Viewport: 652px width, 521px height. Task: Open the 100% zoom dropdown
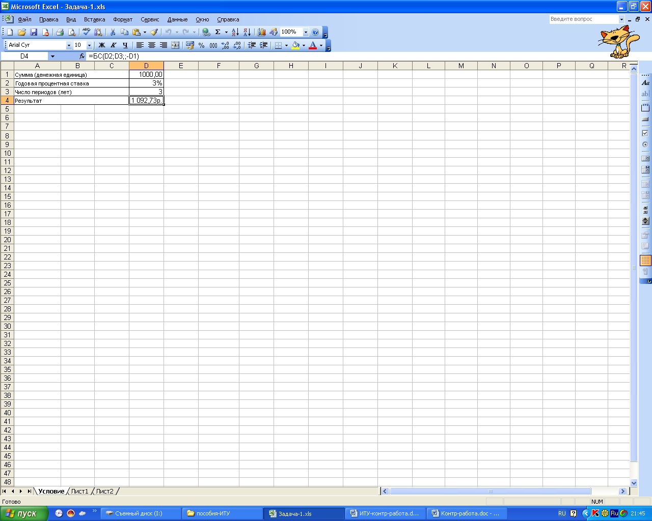306,32
